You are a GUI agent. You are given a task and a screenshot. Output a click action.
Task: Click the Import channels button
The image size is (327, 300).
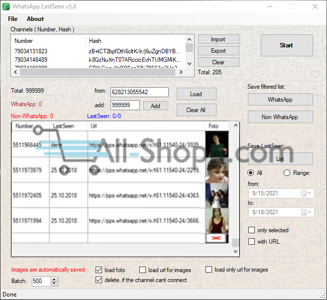coord(218,39)
